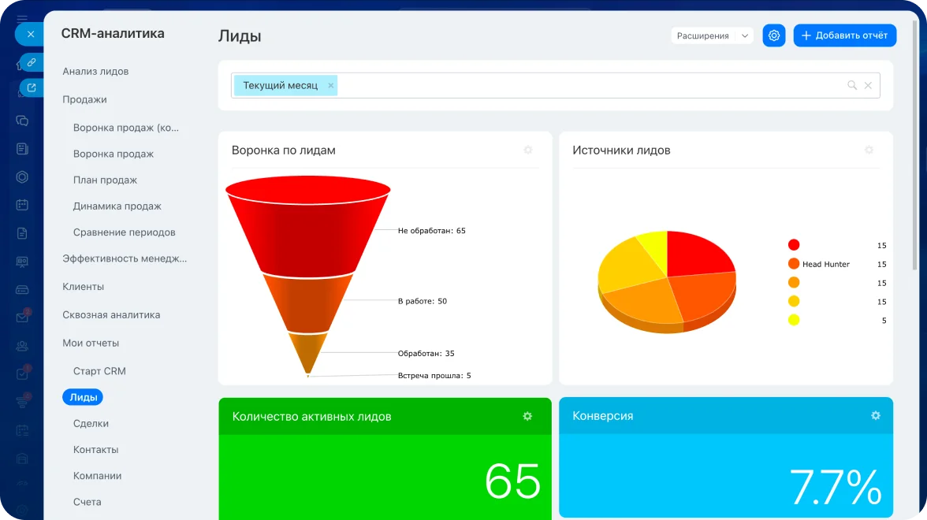Open the Сквозная аналитика link
The width and height of the screenshot is (927, 520).
point(111,314)
